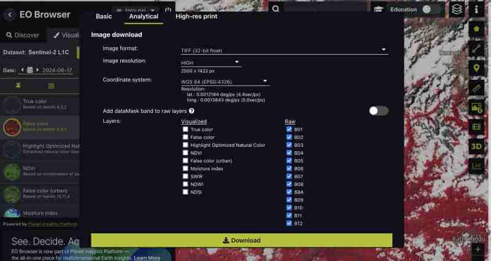
Task: Select the draw line tool
Action: (x=476, y=49)
